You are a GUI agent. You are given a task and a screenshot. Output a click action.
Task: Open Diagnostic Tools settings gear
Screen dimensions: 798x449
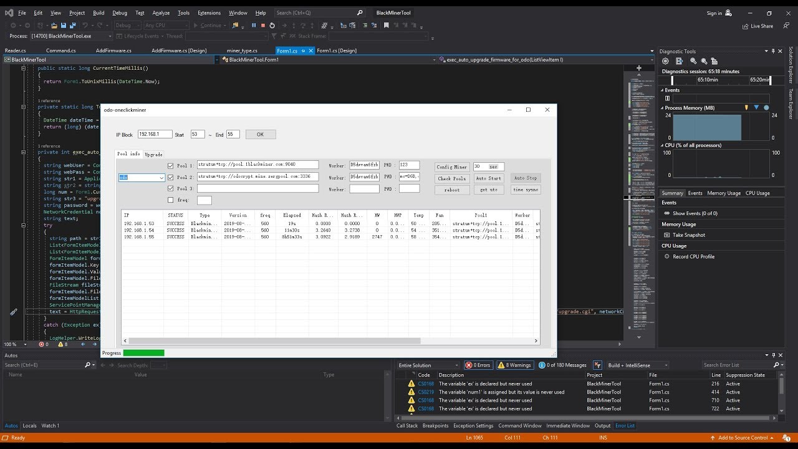click(665, 61)
